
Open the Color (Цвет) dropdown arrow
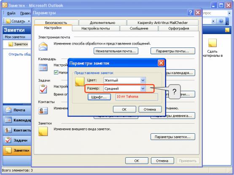click(143, 80)
